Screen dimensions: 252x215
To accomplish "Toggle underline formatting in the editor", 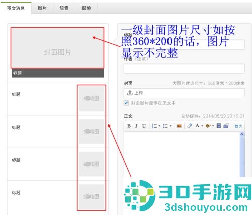I will [144, 126].
